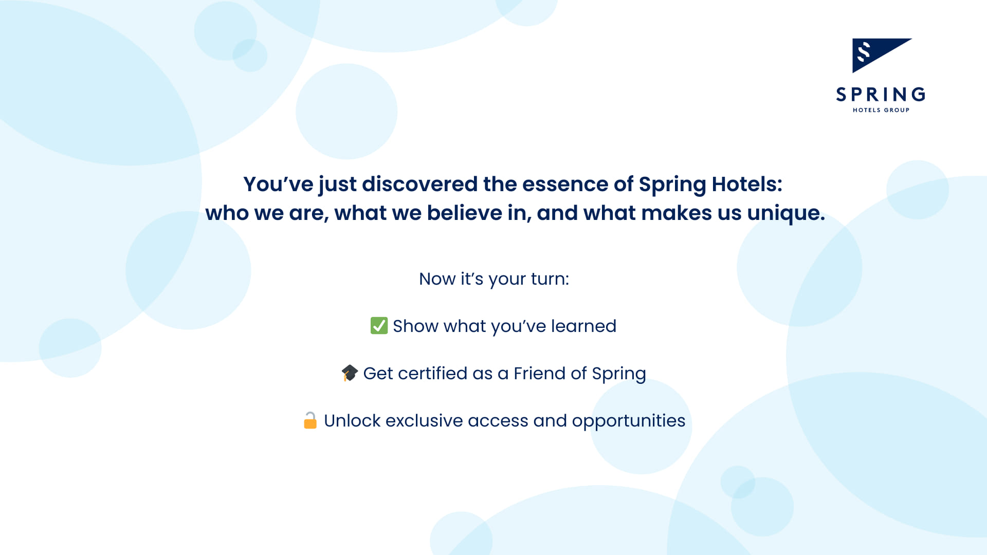
Task: Click the green checkmark emoji
Action: (x=379, y=326)
